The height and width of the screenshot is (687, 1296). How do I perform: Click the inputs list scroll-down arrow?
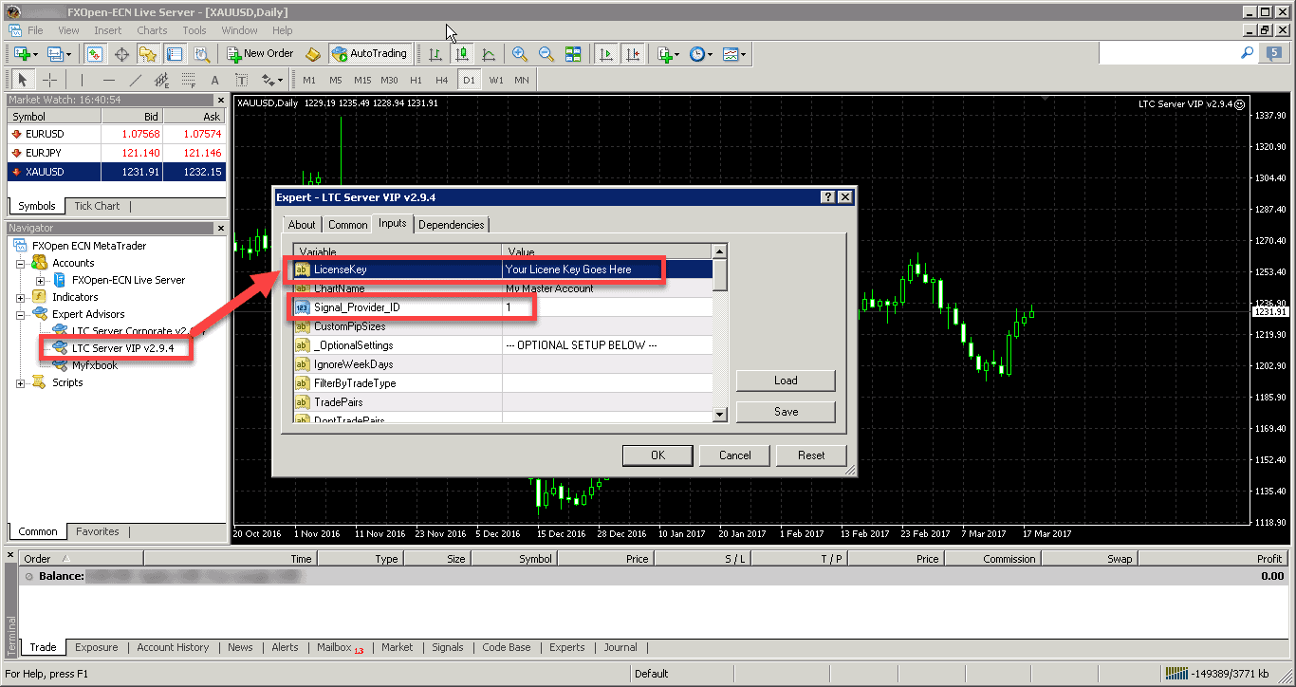(x=719, y=415)
